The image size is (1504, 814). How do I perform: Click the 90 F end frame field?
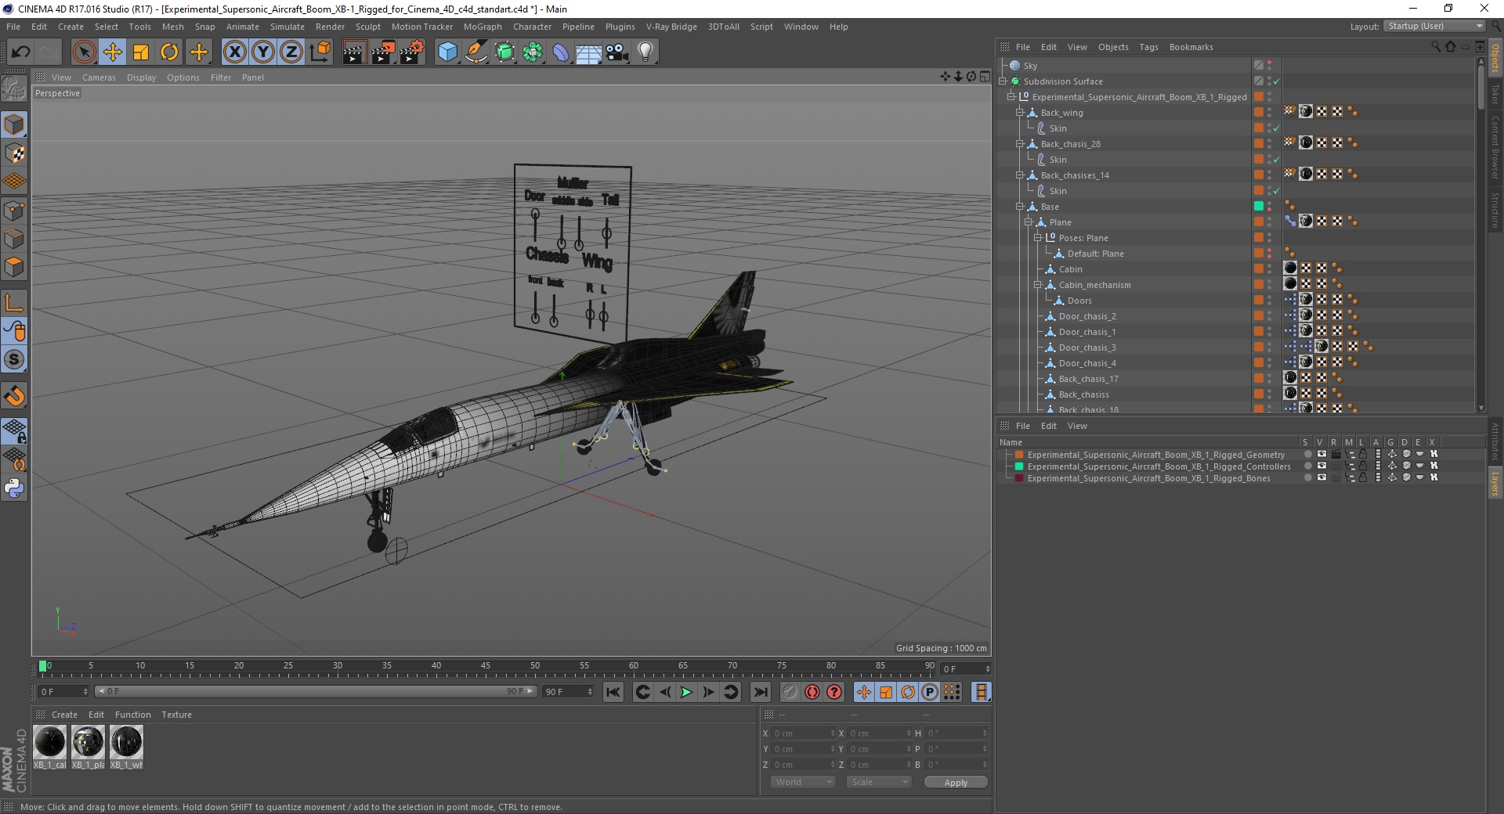click(x=569, y=692)
